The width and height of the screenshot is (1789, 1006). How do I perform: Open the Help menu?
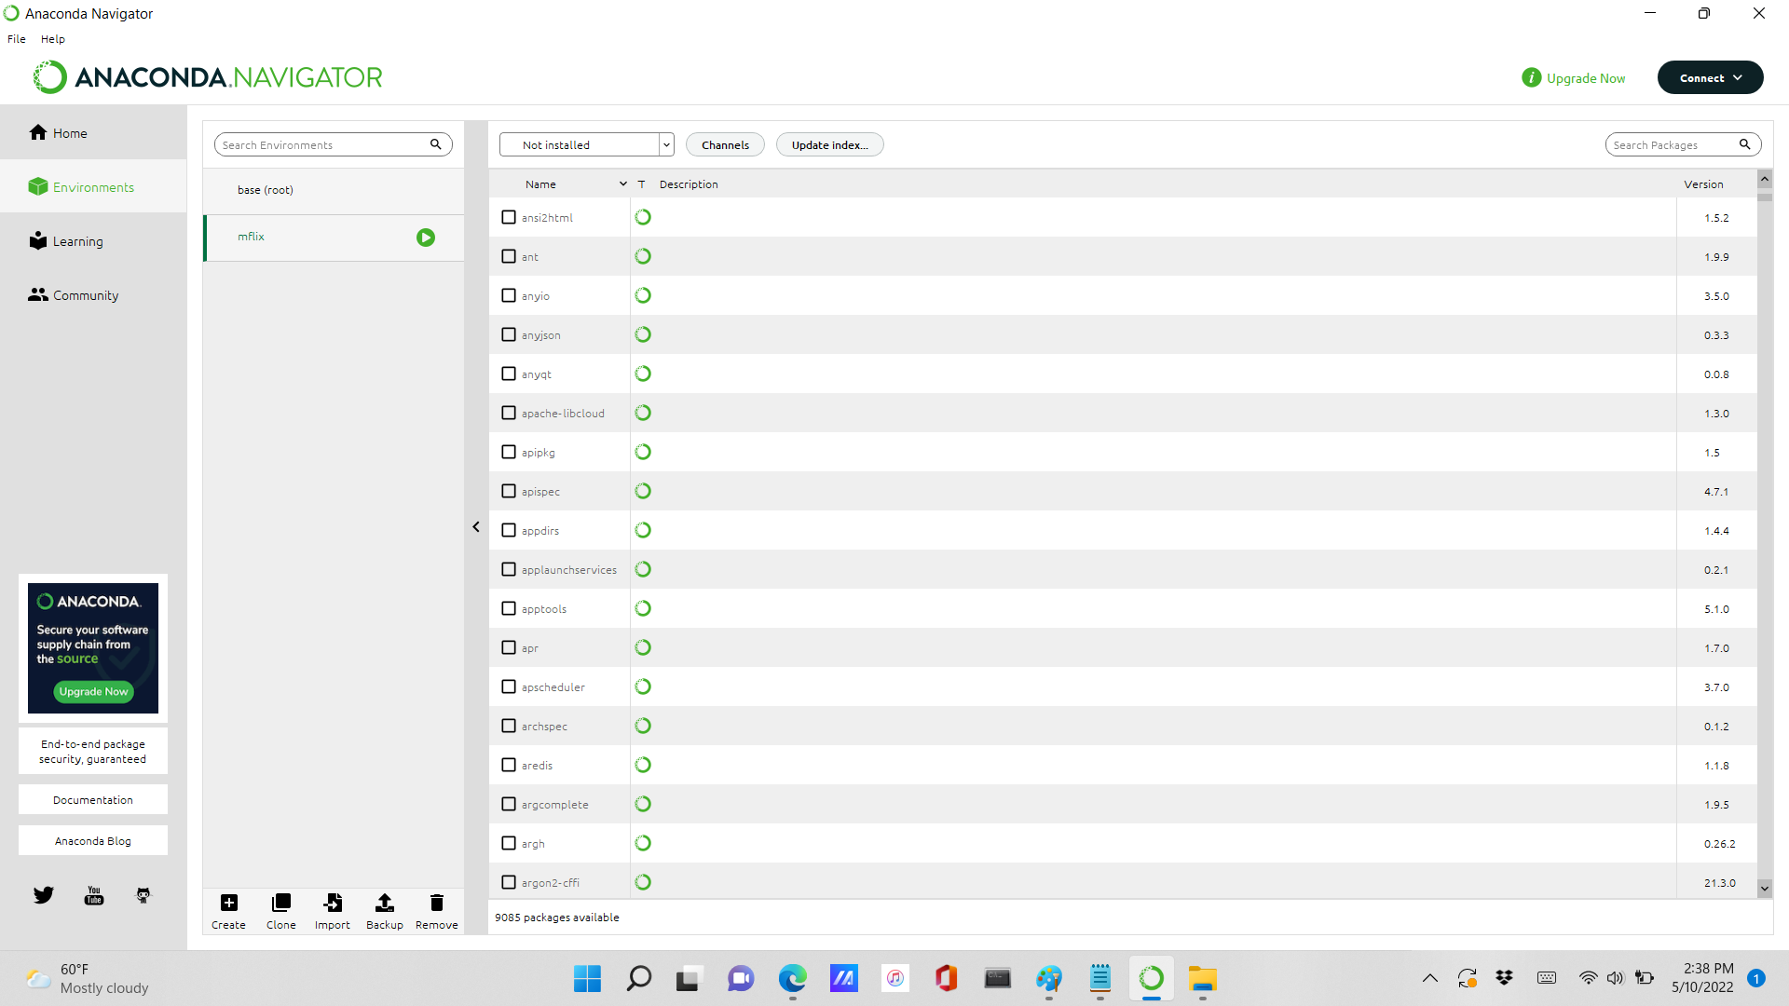coord(52,38)
